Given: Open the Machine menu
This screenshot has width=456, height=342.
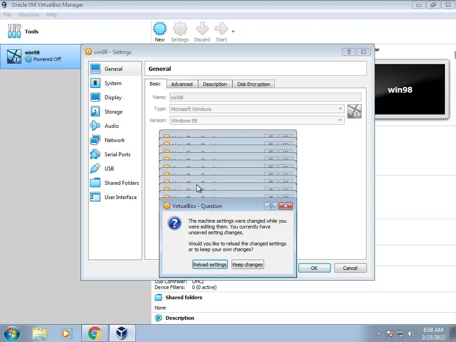Looking at the screenshot, I should (29, 15).
